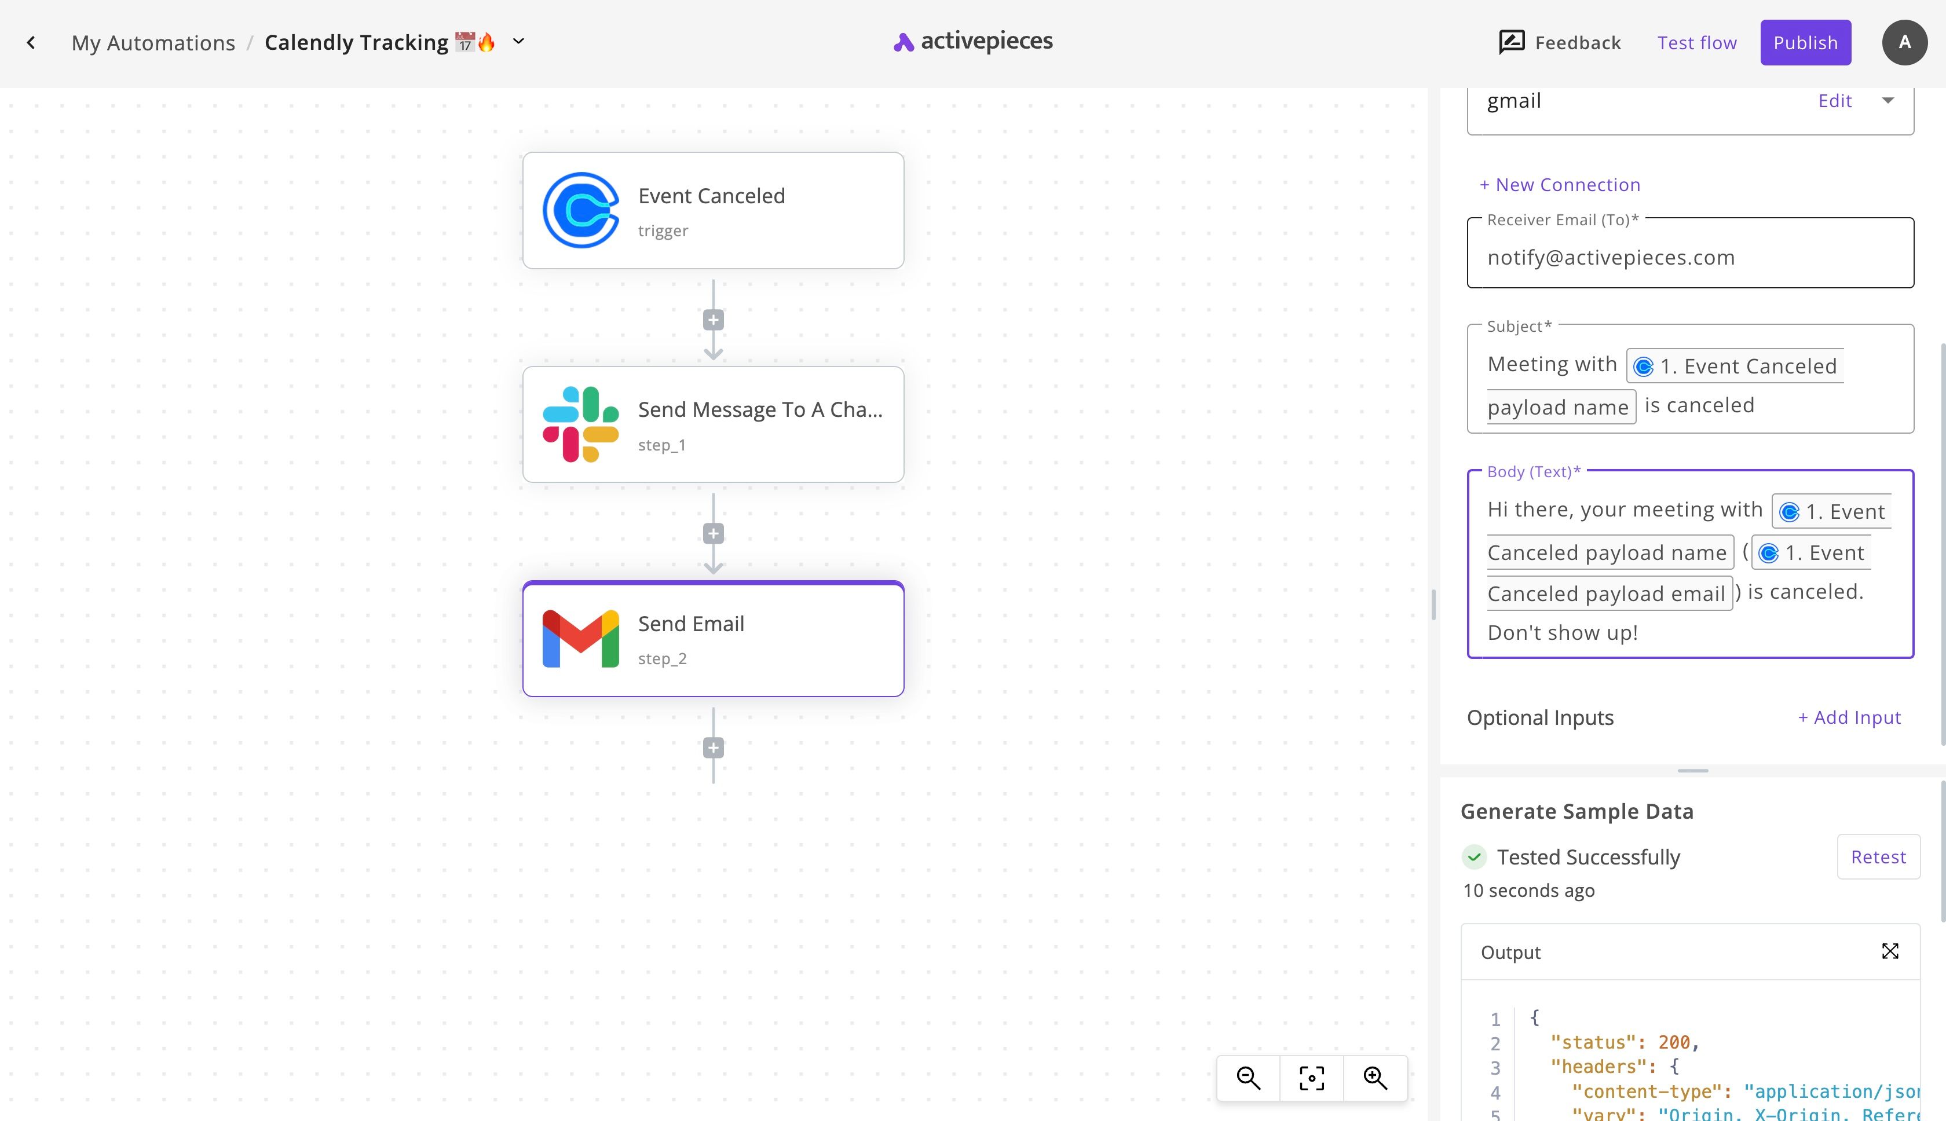This screenshot has width=1946, height=1121.
Task: Open the user avatar menu
Action: click(x=1904, y=43)
